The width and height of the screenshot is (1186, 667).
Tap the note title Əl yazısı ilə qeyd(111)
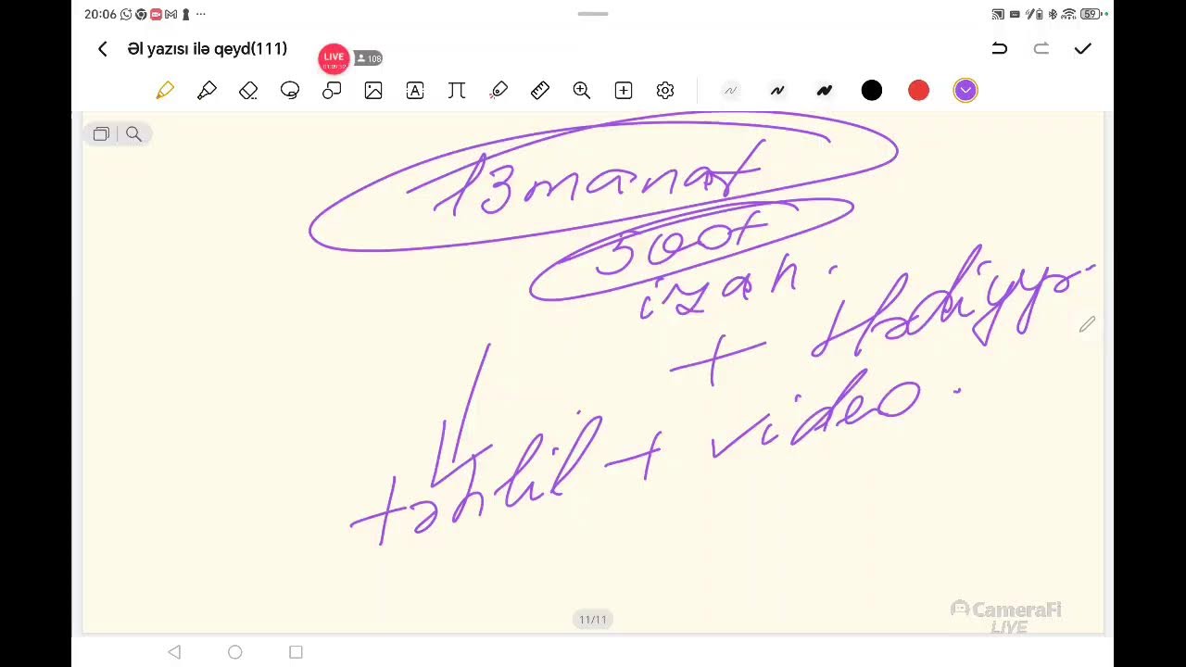pyautogui.click(x=208, y=49)
